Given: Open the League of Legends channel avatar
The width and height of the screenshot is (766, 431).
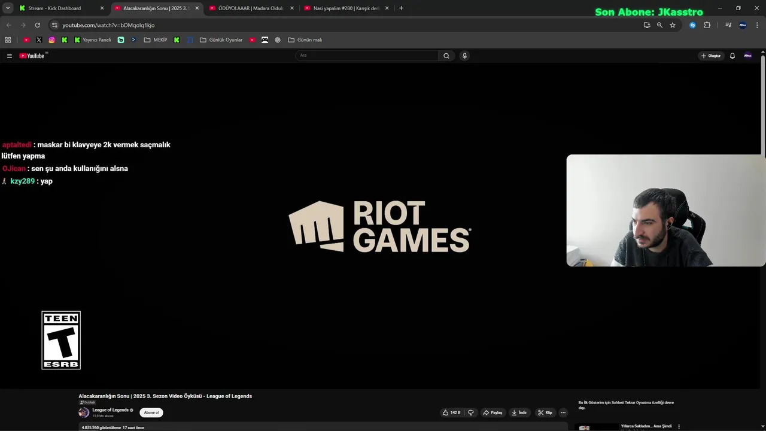Looking at the screenshot, I should point(84,412).
